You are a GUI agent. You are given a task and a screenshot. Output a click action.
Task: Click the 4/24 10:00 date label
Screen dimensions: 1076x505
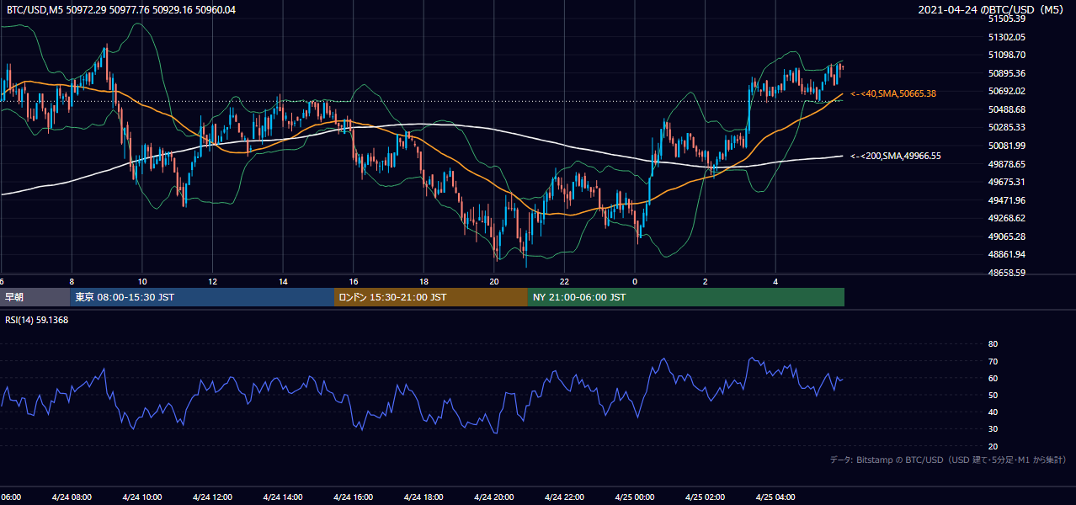pos(141,497)
